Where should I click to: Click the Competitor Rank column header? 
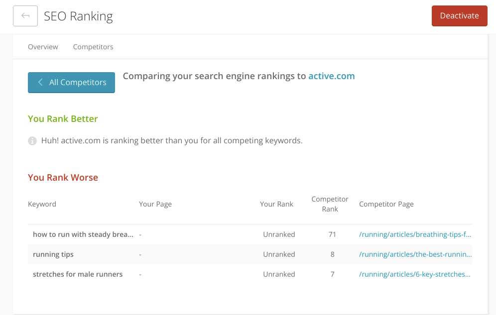coord(330,204)
